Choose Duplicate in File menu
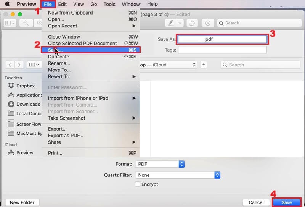 tap(91, 57)
